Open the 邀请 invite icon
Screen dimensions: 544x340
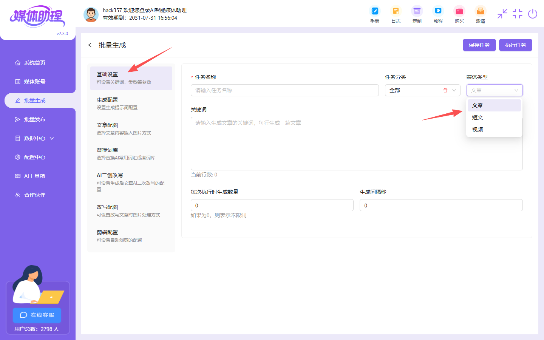pos(480,15)
